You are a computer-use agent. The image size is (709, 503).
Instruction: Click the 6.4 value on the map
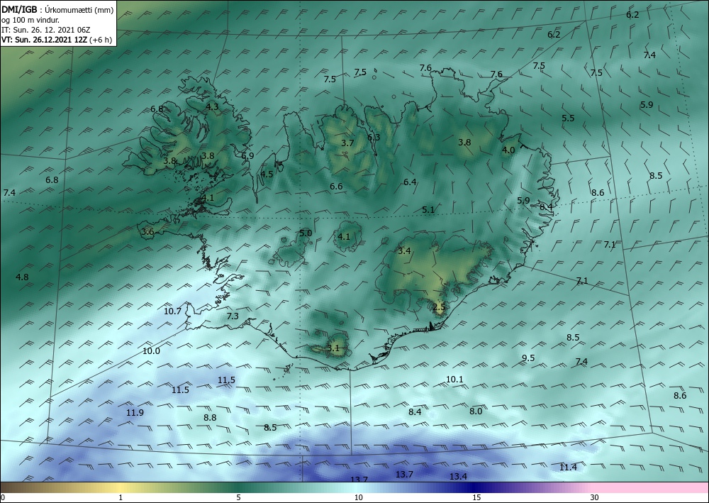(410, 182)
